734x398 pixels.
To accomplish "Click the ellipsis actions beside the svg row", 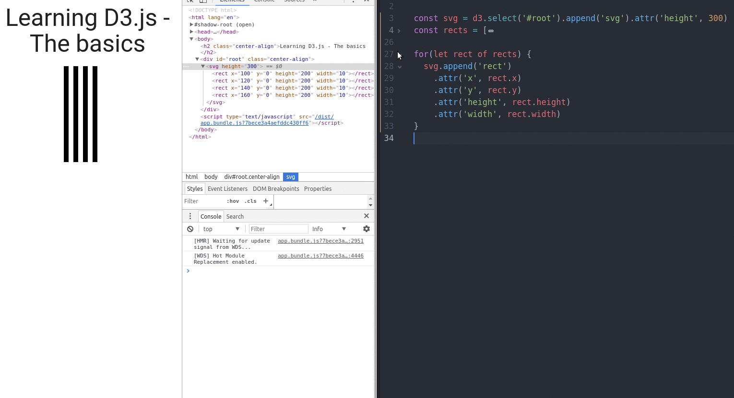I will 186,67.
